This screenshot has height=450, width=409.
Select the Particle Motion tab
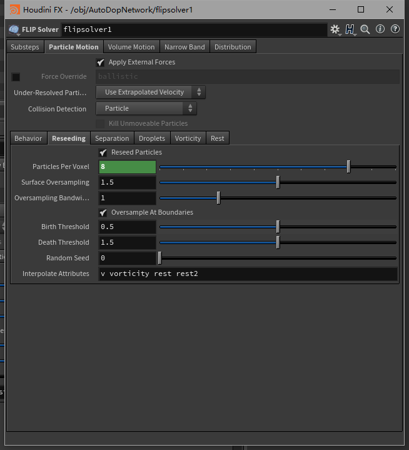pyautogui.click(x=74, y=47)
